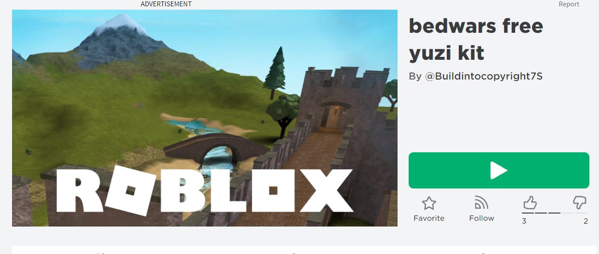Viewport: 599px width, 254px height.
Task: Click the white play triangle icon
Action: [499, 170]
